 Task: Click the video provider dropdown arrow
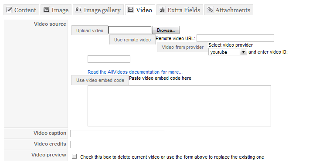(x=244, y=52)
